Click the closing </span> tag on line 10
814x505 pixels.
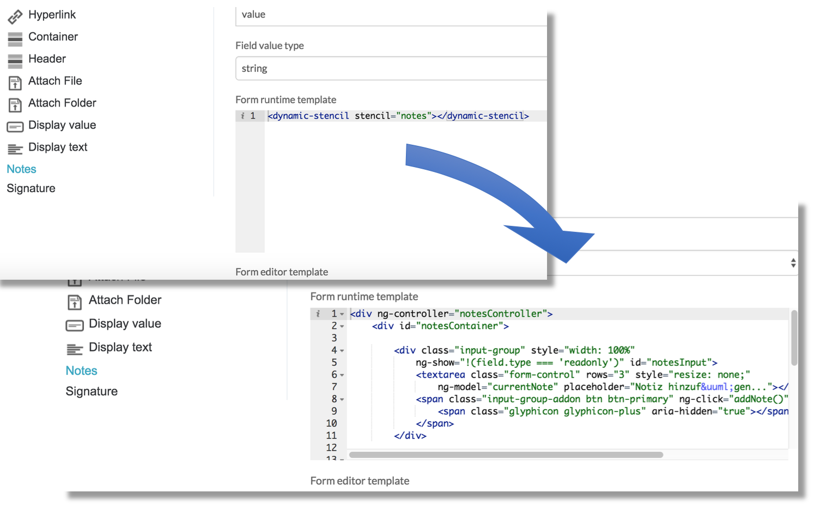tap(435, 423)
